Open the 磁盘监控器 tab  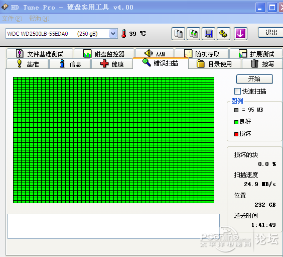(x=104, y=53)
